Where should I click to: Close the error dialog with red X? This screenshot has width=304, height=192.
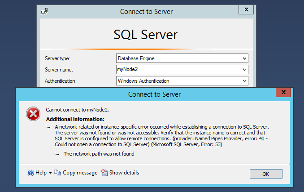283,93
